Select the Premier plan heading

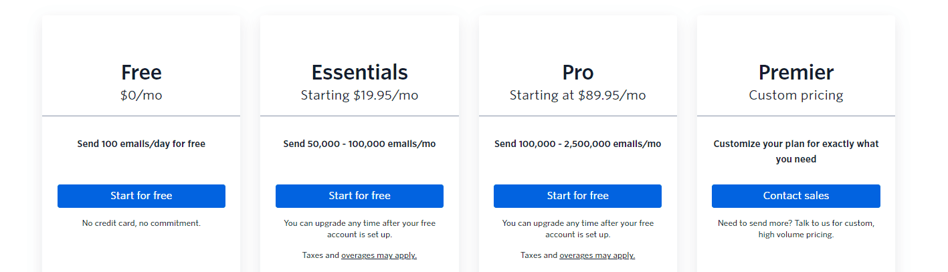point(796,72)
